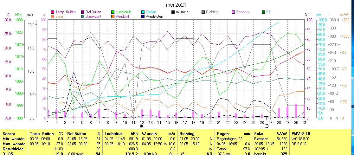Click the '31-05- 18:05' humidity minimum time
This screenshot has height=155, width=354.
77,139
